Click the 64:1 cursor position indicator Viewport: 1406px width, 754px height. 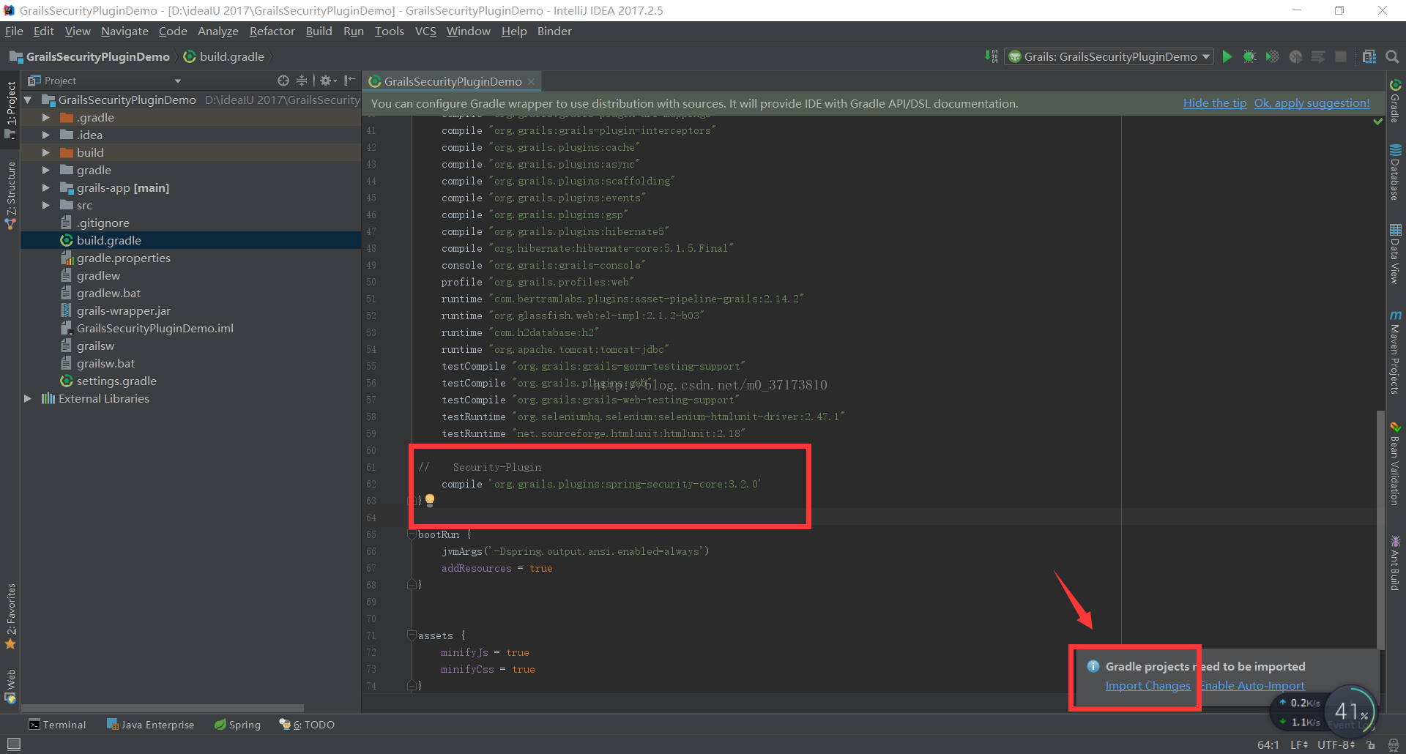point(1268,744)
